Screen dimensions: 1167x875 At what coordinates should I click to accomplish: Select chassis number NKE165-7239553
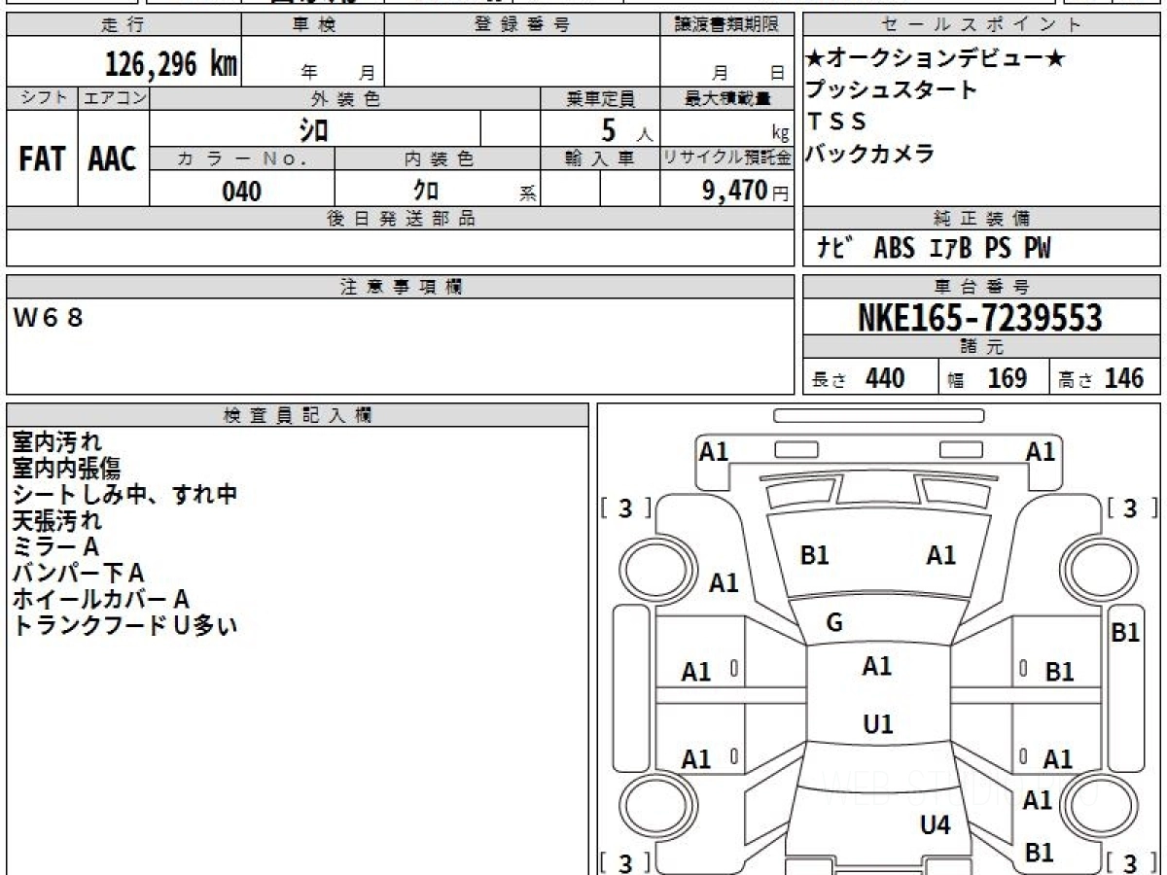980,318
